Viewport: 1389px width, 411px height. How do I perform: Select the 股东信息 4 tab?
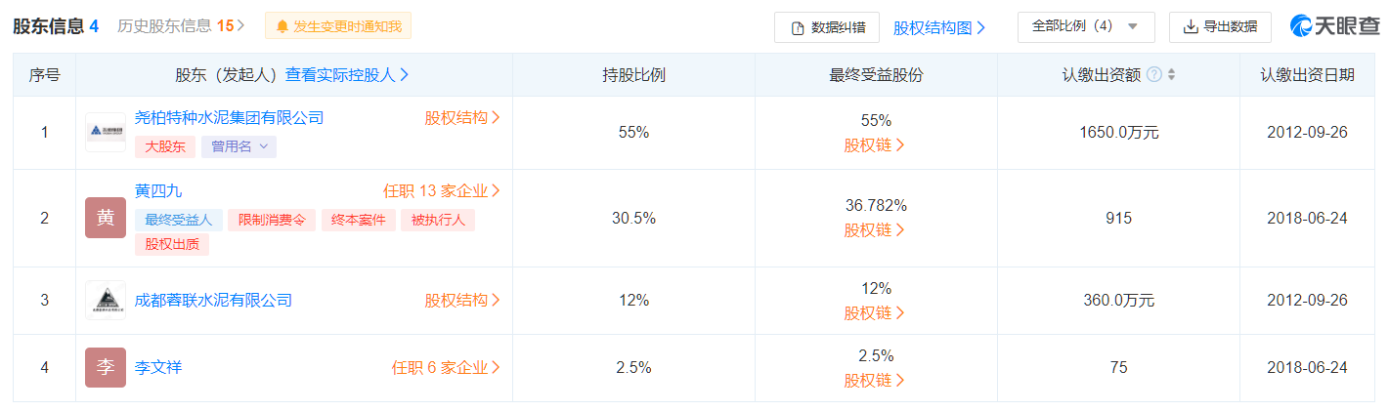56,26
